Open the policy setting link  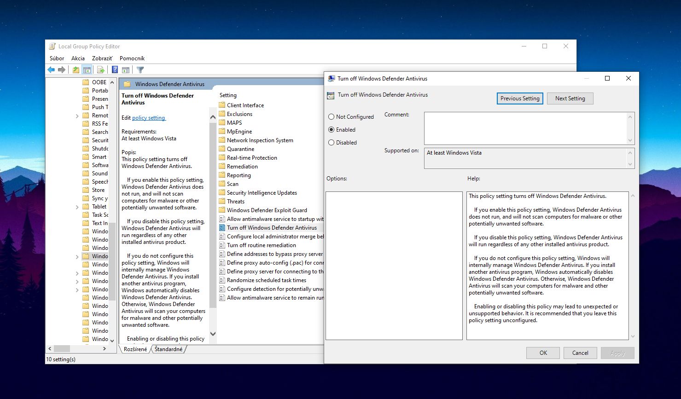(x=148, y=118)
